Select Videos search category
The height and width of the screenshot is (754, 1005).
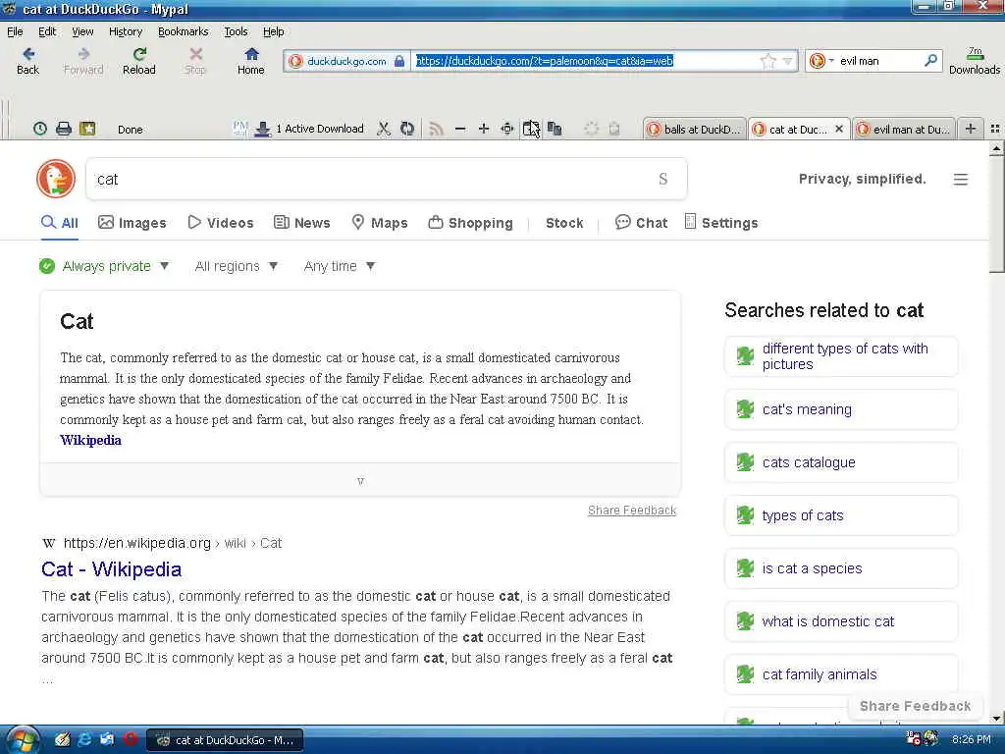click(221, 223)
